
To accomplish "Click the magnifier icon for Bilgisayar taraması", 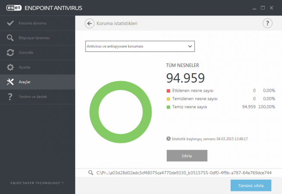I will point(10,38).
